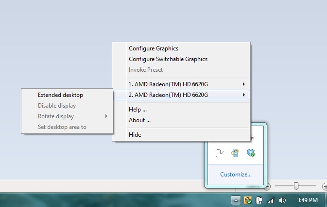The width and height of the screenshot is (327, 207).
Task: Click the globe with green check tray icon
Action: [248, 200]
